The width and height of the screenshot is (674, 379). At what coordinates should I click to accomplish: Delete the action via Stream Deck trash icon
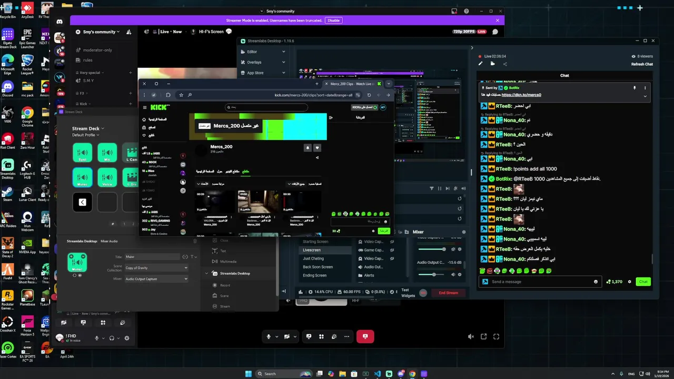195,241
